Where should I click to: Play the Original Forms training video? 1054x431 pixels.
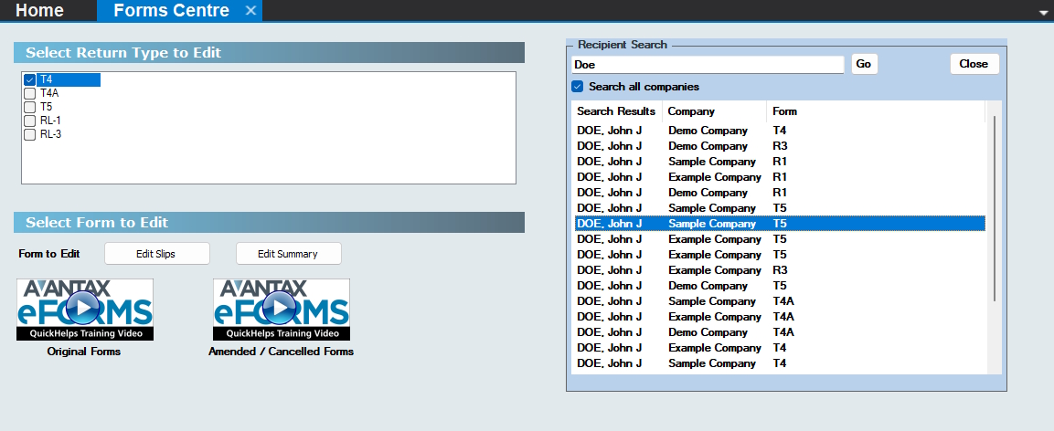(x=84, y=310)
